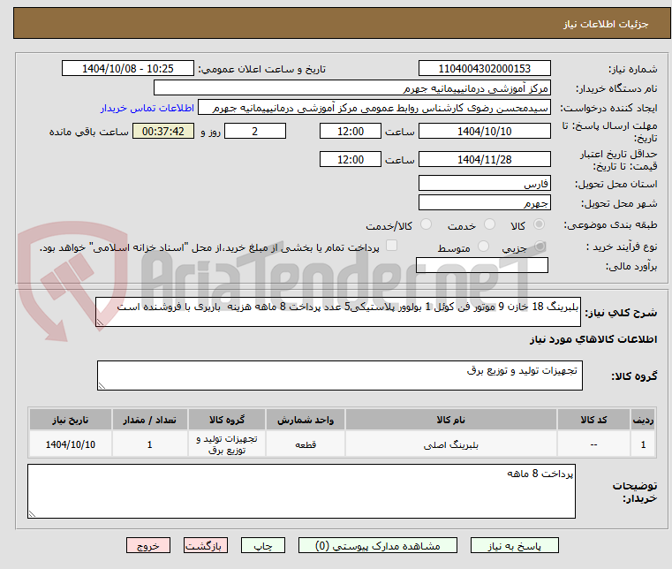The image size is (672, 569).
Task: Select the جزیی purchase type radio
Action: click(x=540, y=247)
